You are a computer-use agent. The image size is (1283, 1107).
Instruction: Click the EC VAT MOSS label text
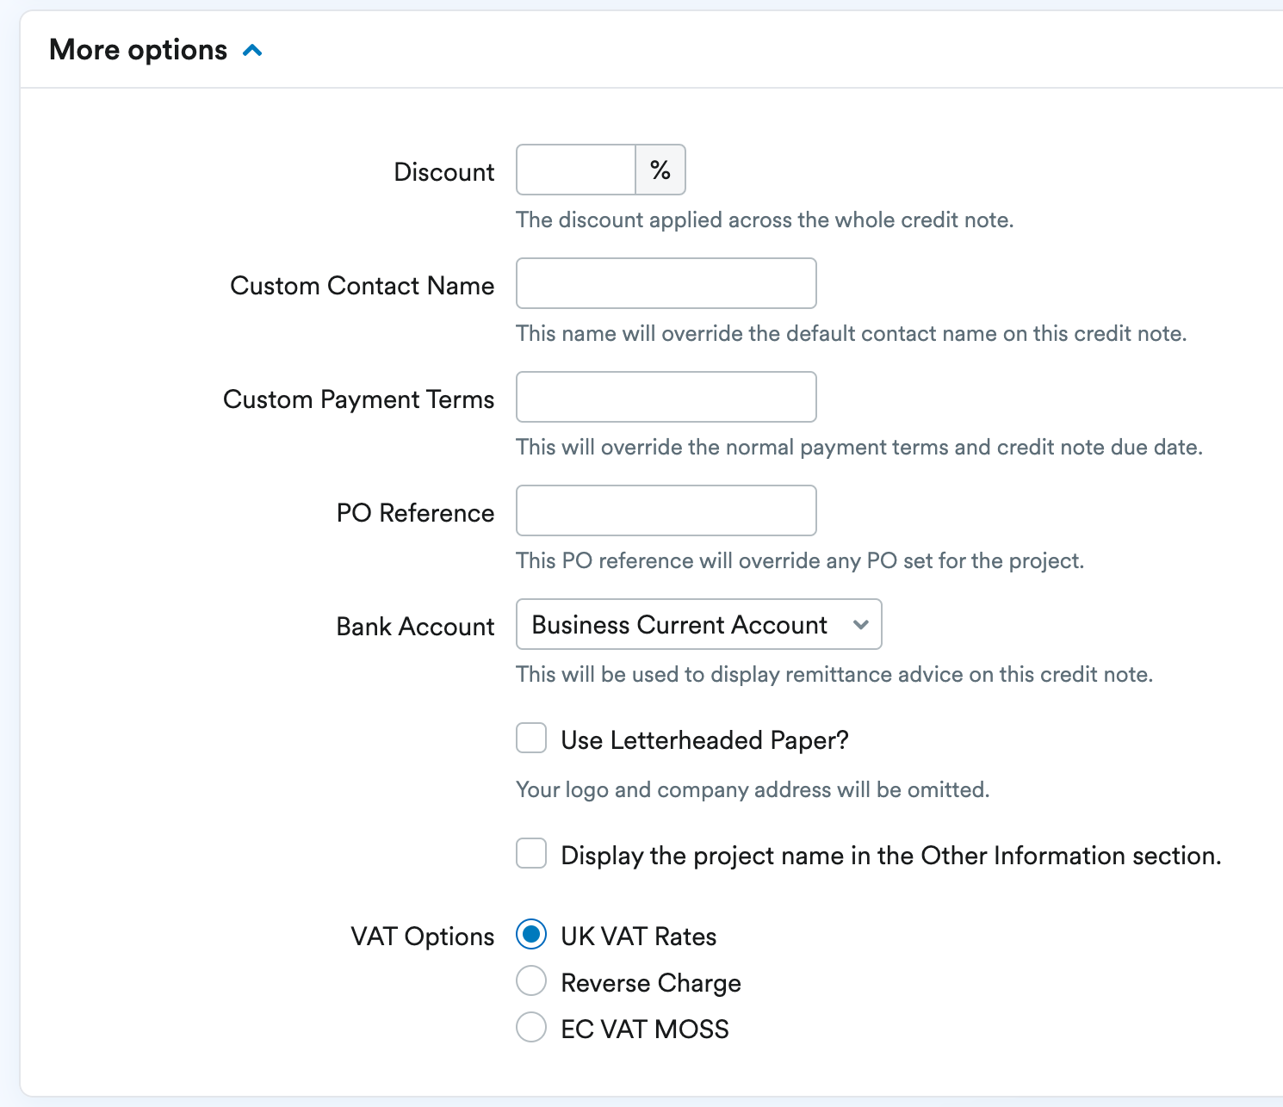645,1030
